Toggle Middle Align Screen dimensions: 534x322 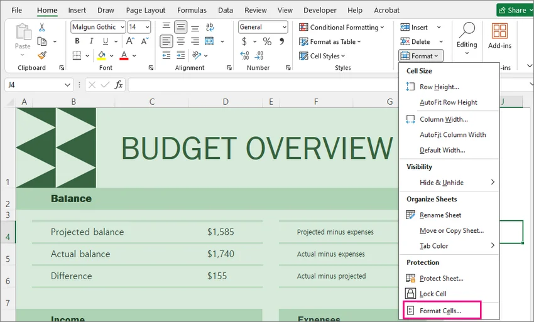click(180, 27)
